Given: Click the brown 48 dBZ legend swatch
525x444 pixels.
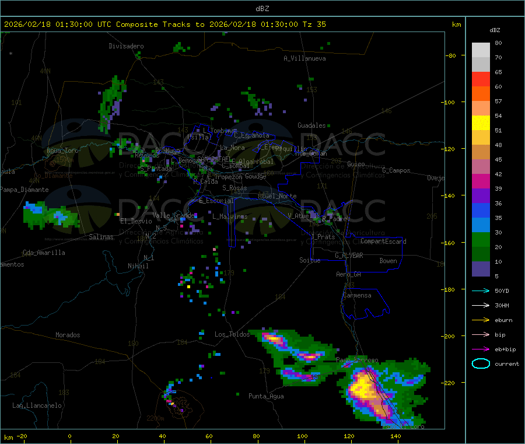Looking at the screenshot, I should click(x=481, y=152).
